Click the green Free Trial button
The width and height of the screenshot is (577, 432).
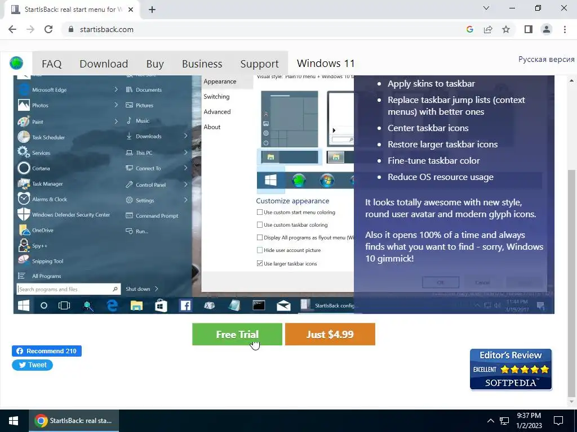pos(237,334)
